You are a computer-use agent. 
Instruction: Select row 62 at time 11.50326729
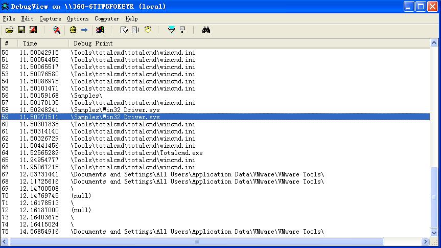pyautogui.click(x=215, y=139)
